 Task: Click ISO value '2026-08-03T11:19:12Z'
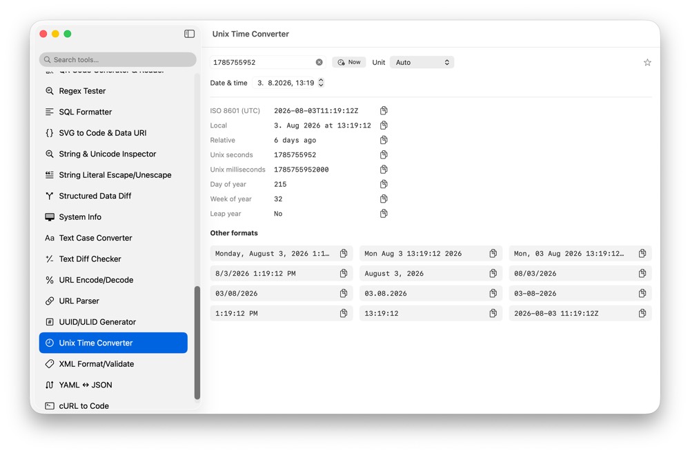pyautogui.click(x=316, y=111)
